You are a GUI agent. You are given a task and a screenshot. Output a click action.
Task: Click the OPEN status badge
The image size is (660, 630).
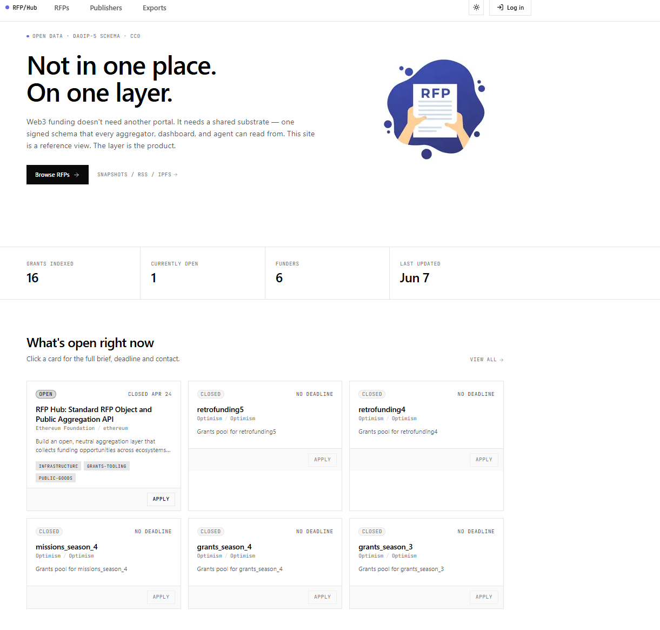tap(46, 394)
